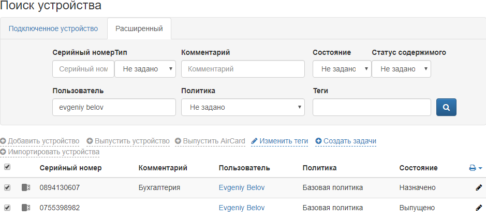Expand the Политика dropdown filter
The height and width of the screenshot is (219, 486).
243,108
